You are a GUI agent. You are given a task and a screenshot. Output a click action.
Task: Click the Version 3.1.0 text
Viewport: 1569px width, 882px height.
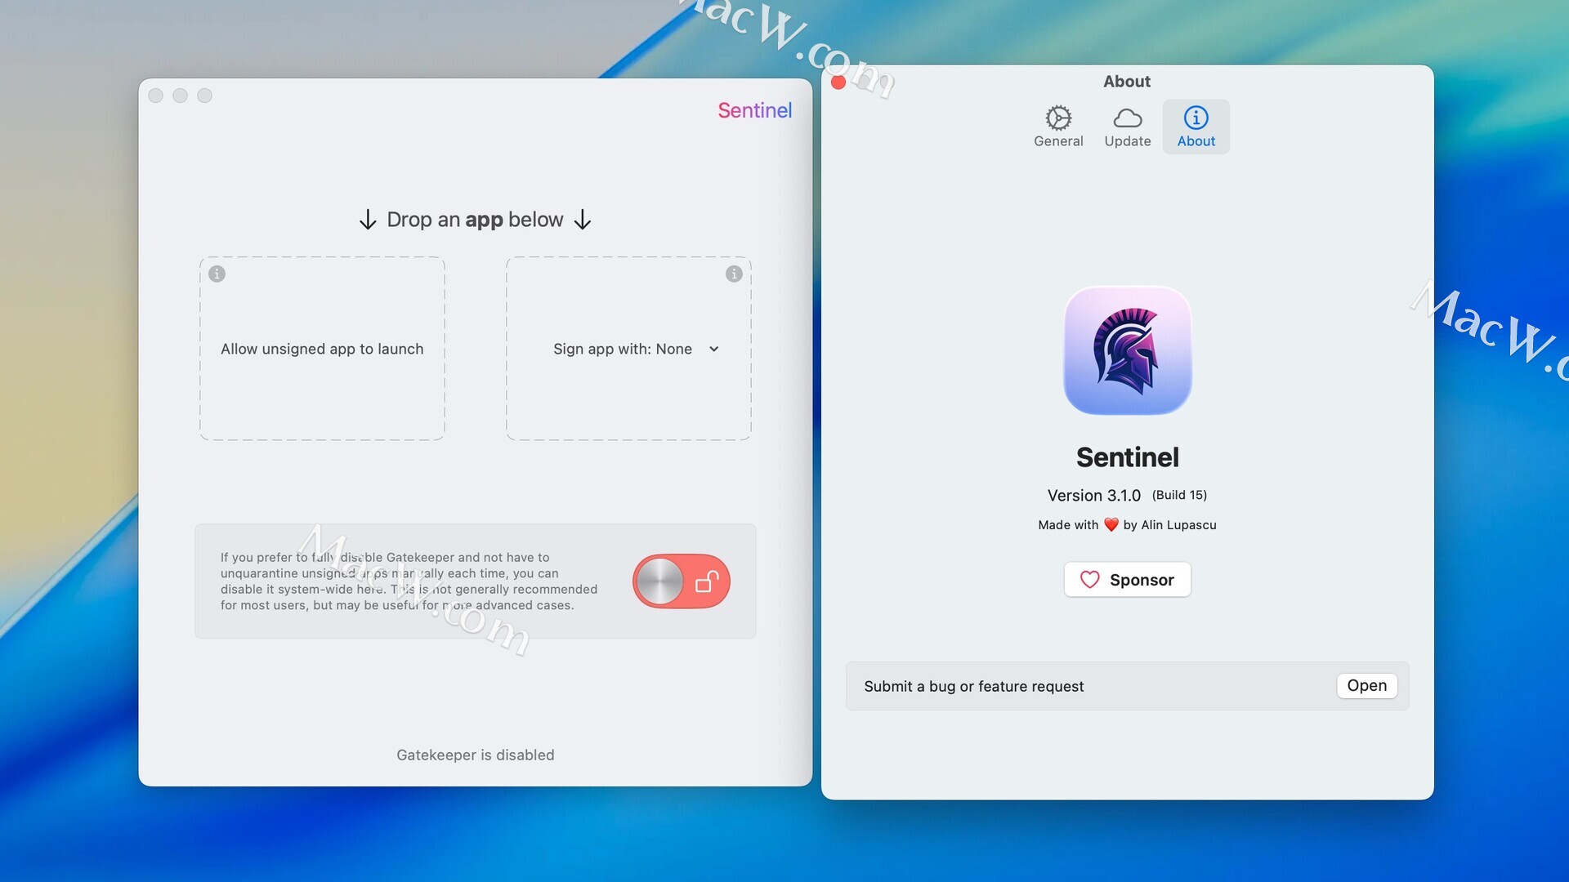1093,496
